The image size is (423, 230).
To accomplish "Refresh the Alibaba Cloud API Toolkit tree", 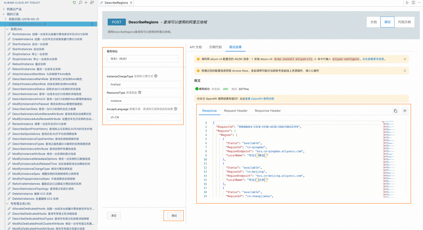I will (x=74, y=3).
